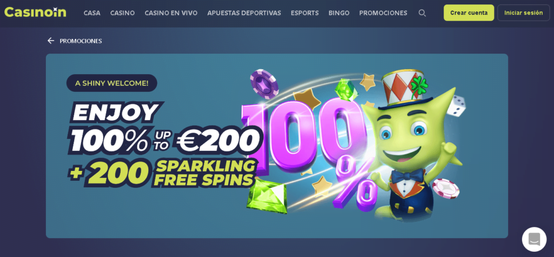The image size is (554, 257).
Task: Open the Casa menu item
Action: coord(92,13)
